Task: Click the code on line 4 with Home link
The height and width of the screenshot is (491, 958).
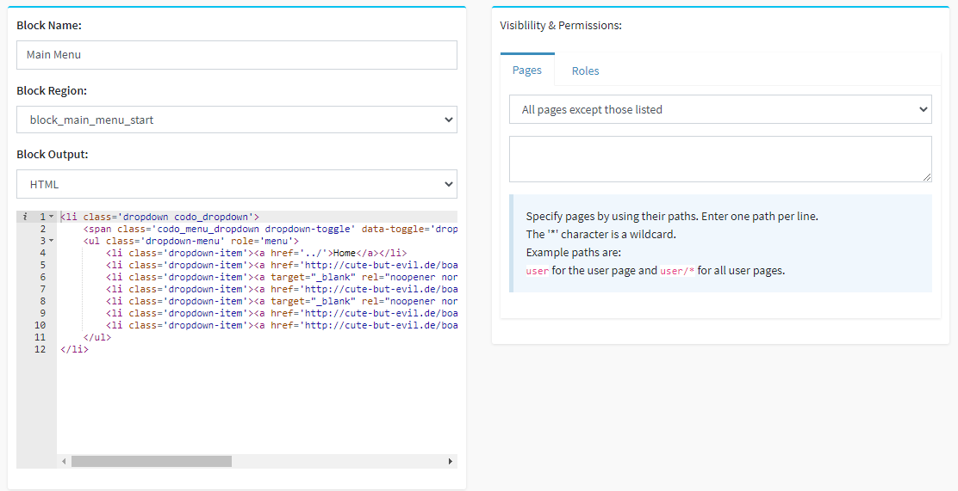Action: (256, 253)
